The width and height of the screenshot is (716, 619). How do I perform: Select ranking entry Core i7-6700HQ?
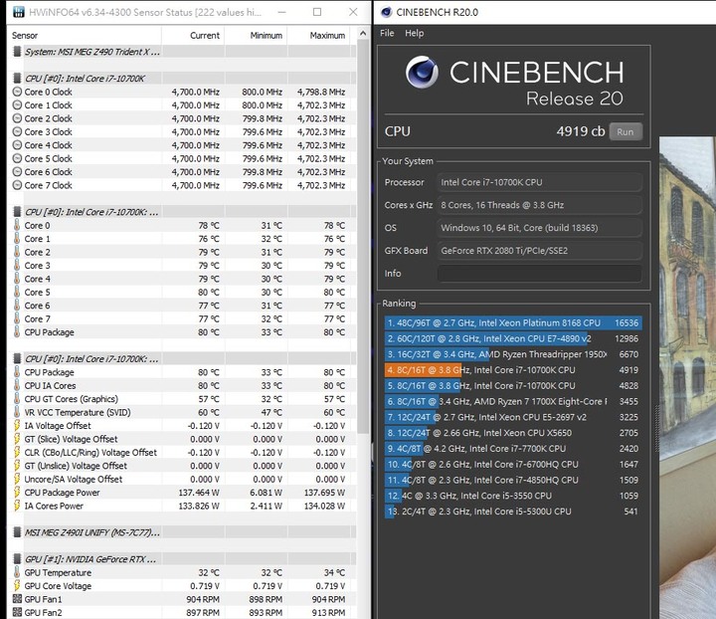pos(513,464)
